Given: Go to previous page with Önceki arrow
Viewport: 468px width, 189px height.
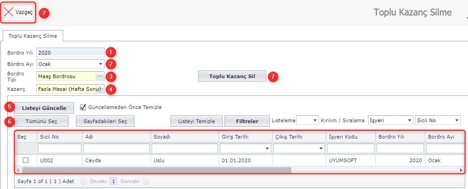Looking at the screenshot, I should [x=84, y=181].
